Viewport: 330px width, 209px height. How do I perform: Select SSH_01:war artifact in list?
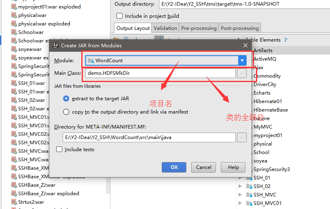point(32,83)
